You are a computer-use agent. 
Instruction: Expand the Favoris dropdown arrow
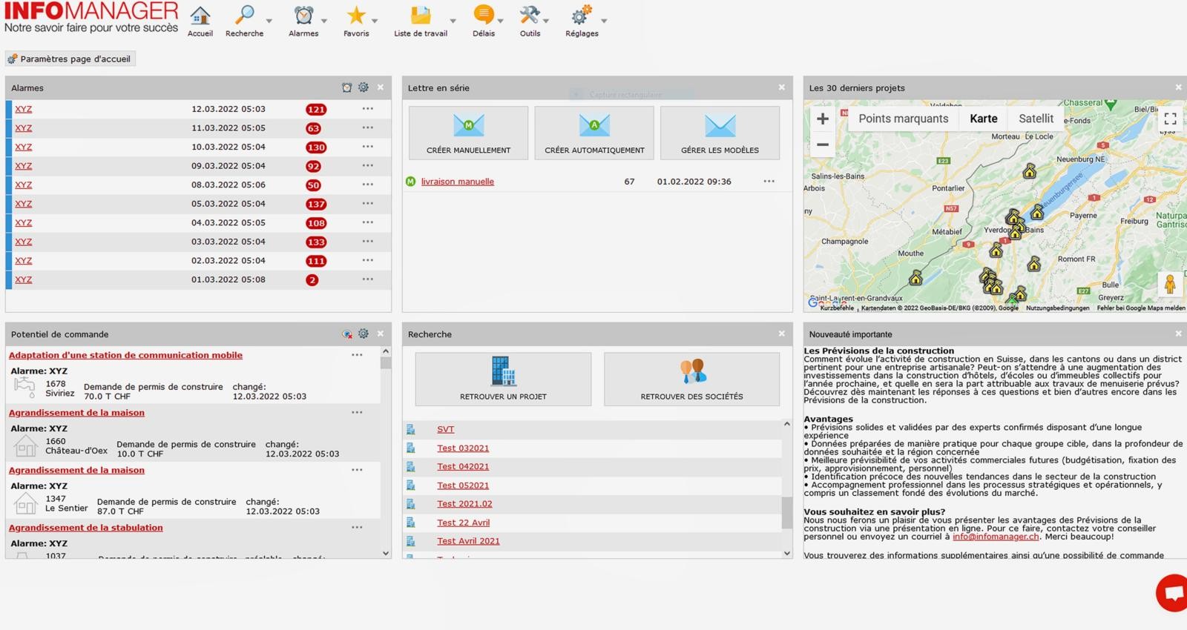(x=375, y=21)
